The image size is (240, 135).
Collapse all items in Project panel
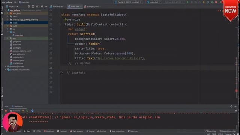[x=37, y=7]
